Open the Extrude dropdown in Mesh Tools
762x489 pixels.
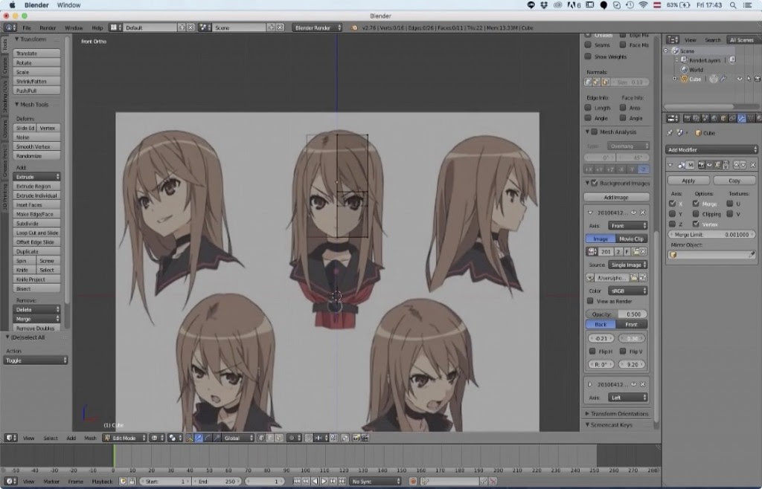pos(37,177)
